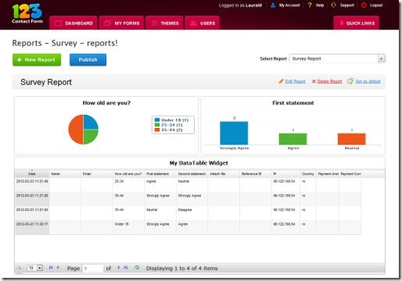Click the green New Report button

point(37,60)
